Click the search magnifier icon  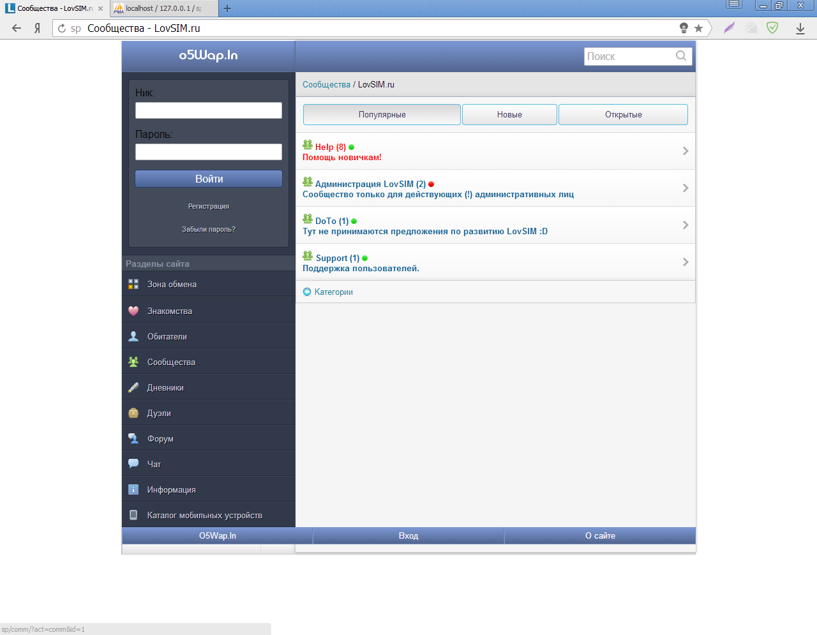tap(681, 56)
